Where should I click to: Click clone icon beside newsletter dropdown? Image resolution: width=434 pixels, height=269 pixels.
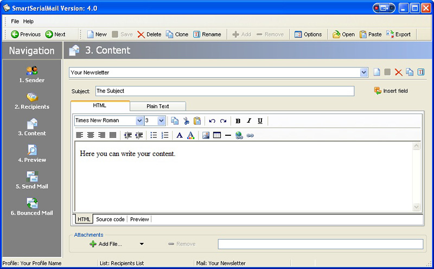(410, 72)
